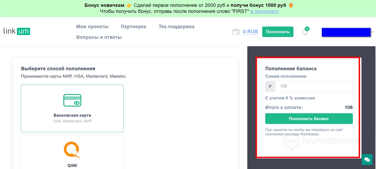Viewport: 376px width, 169px height.
Task: Open the Мои проекты menu
Action: [92, 27]
